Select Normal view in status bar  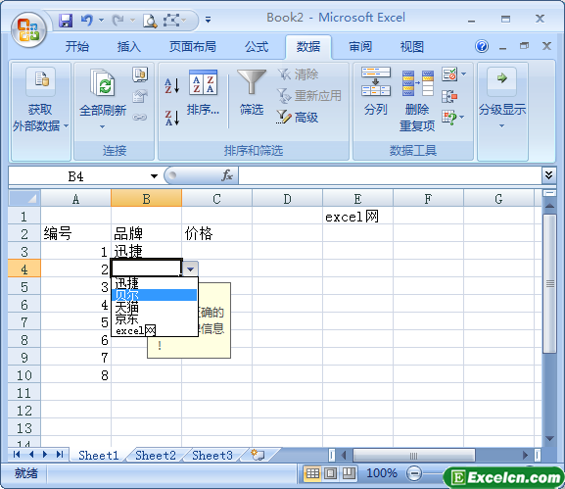click(312, 472)
